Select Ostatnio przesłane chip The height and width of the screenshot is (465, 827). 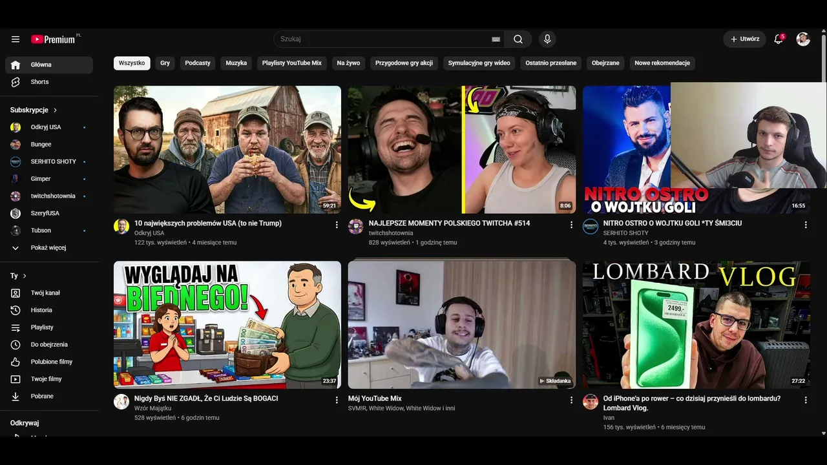tap(551, 63)
